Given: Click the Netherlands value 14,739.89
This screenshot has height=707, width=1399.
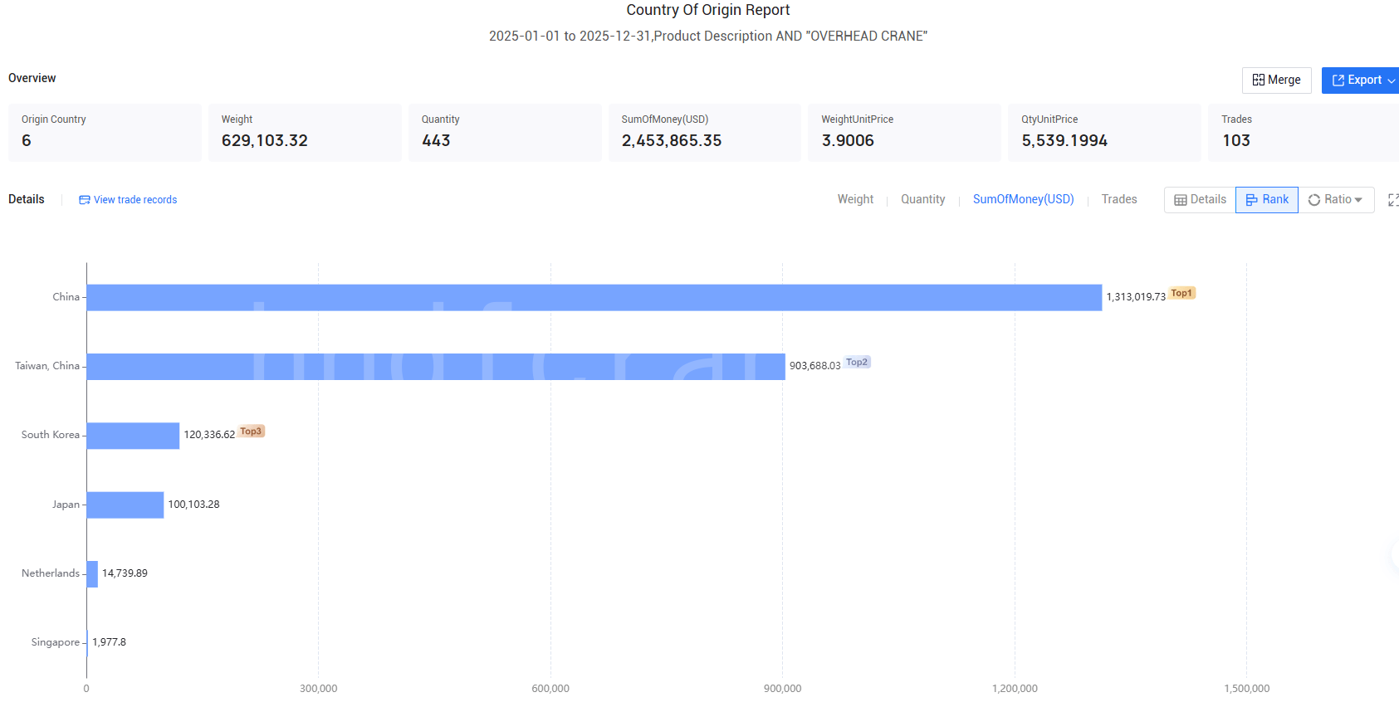Looking at the screenshot, I should coord(125,573).
